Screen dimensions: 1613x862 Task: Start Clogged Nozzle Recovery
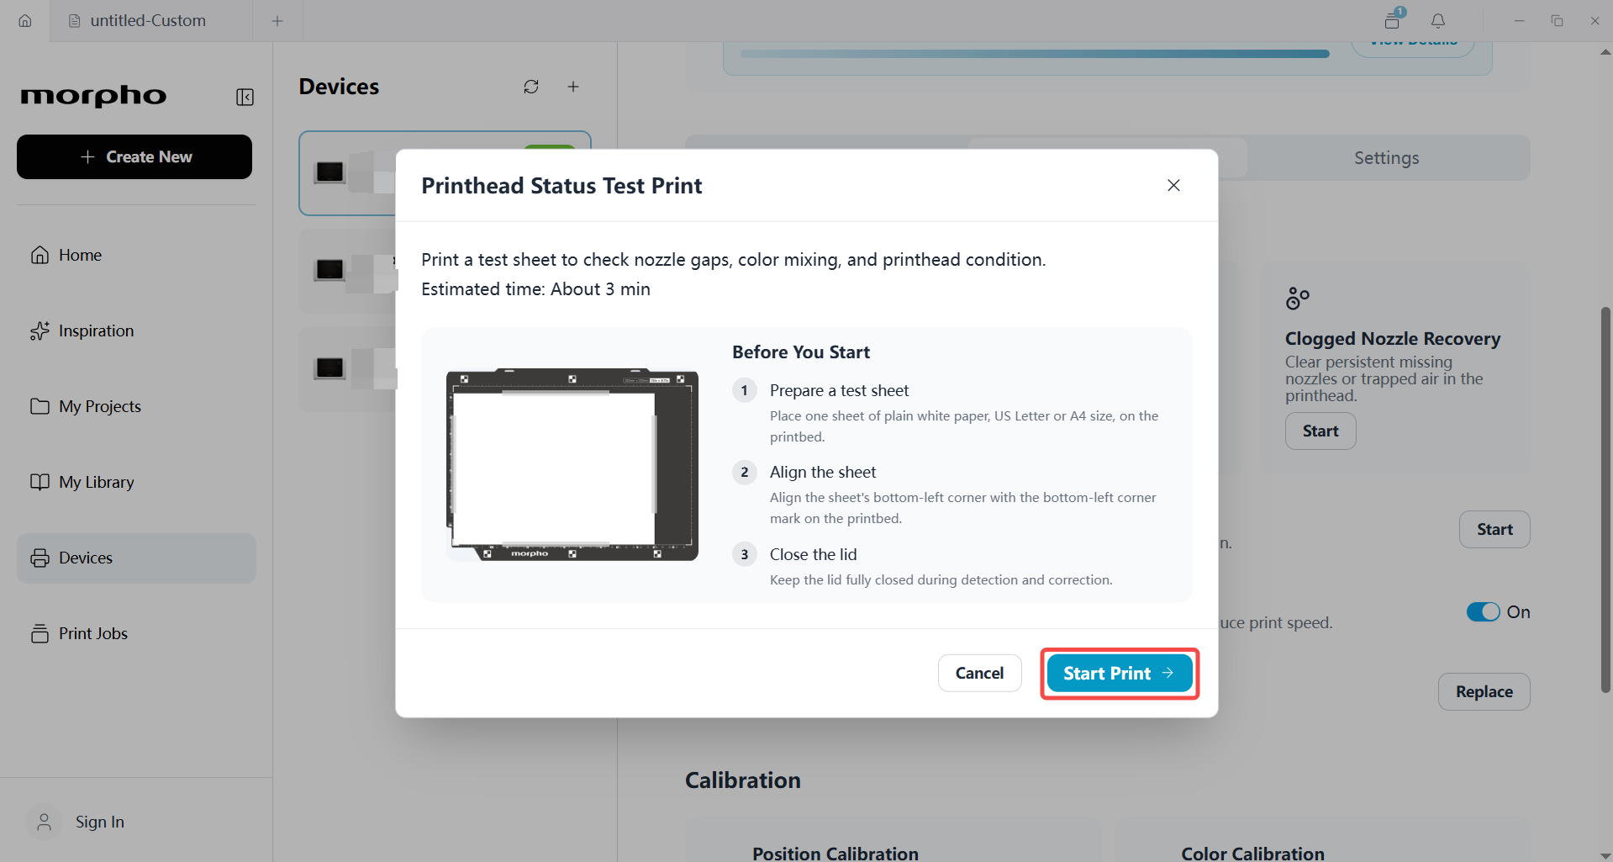[1320, 431]
